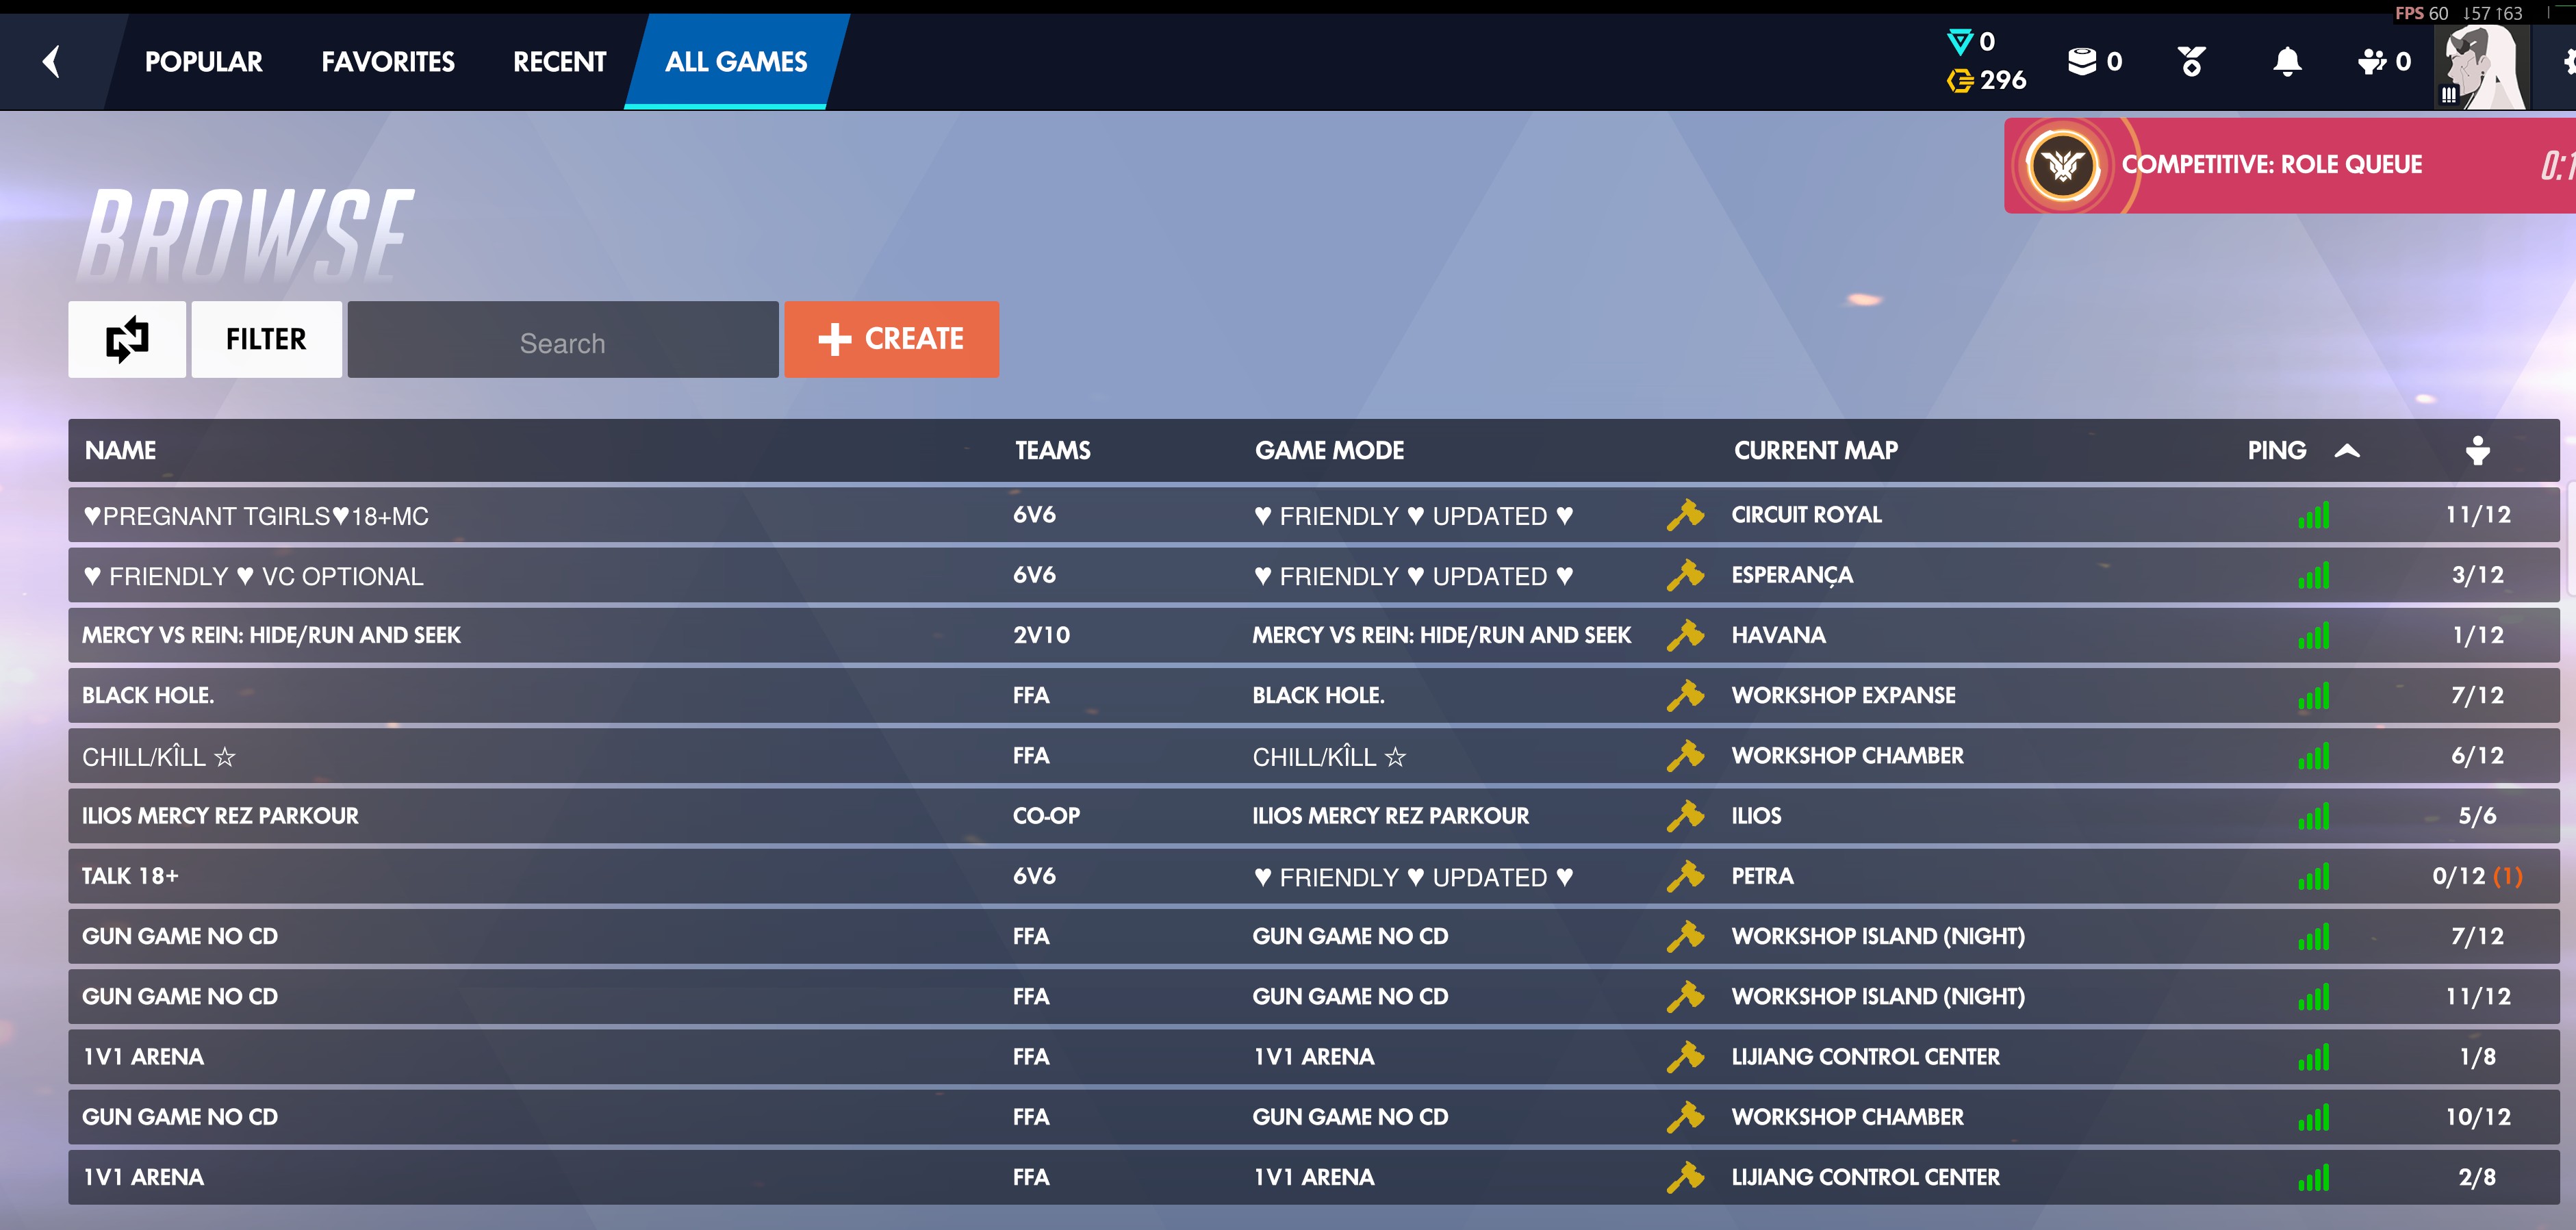Open the notifications bell
This screenshot has width=2576, height=1230.
2287,62
